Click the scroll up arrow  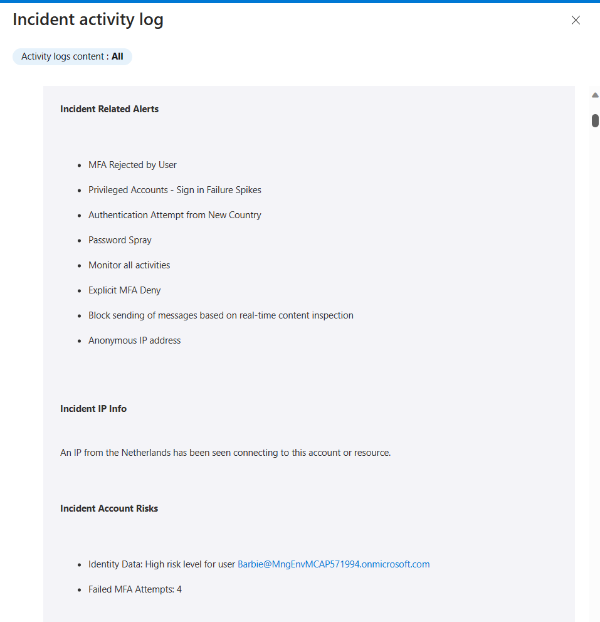595,95
